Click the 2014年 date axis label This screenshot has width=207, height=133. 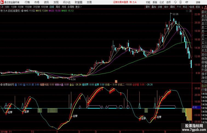4,132
